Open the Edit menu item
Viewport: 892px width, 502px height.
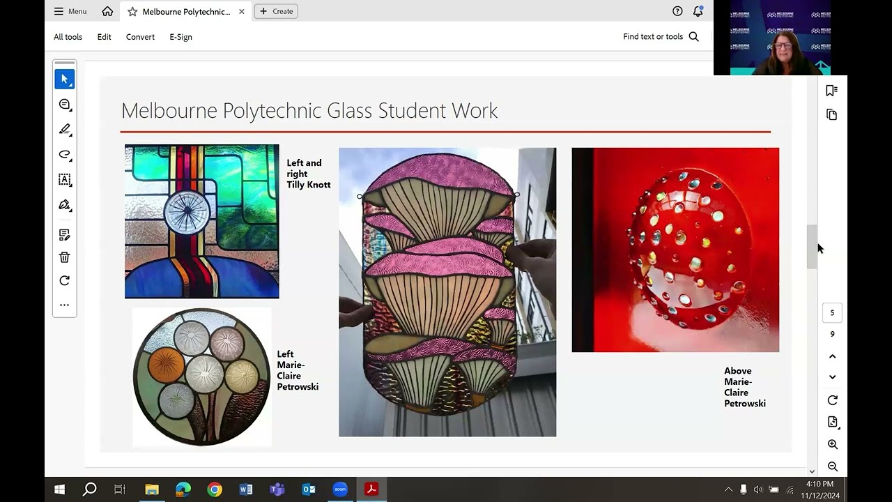click(104, 37)
